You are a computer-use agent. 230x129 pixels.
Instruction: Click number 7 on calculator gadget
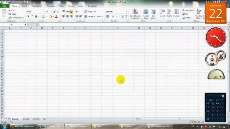(208, 107)
